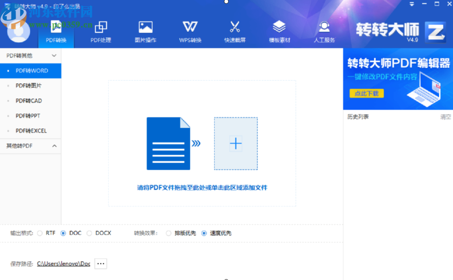Launch 快速截屏 screen capture
Screen dimensions: 453x280
pyautogui.click(x=234, y=31)
